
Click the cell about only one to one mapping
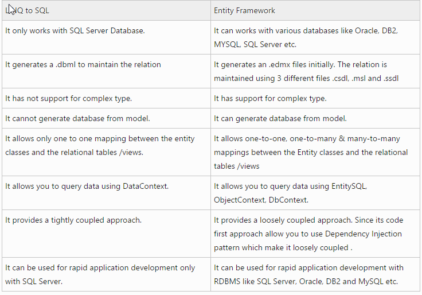(x=106, y=152)
